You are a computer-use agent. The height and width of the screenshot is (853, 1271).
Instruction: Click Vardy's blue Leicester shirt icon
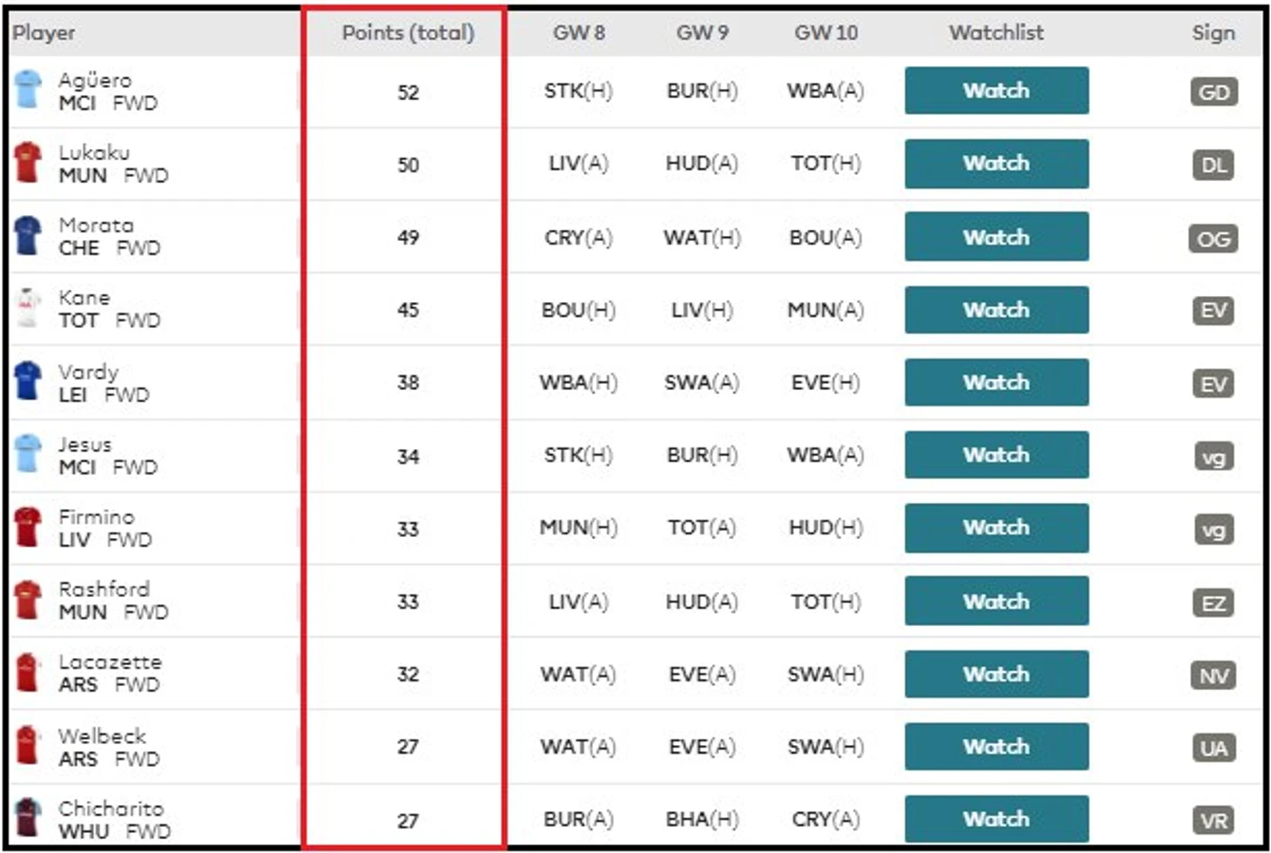pyautogui.click(x=28, y=381)
